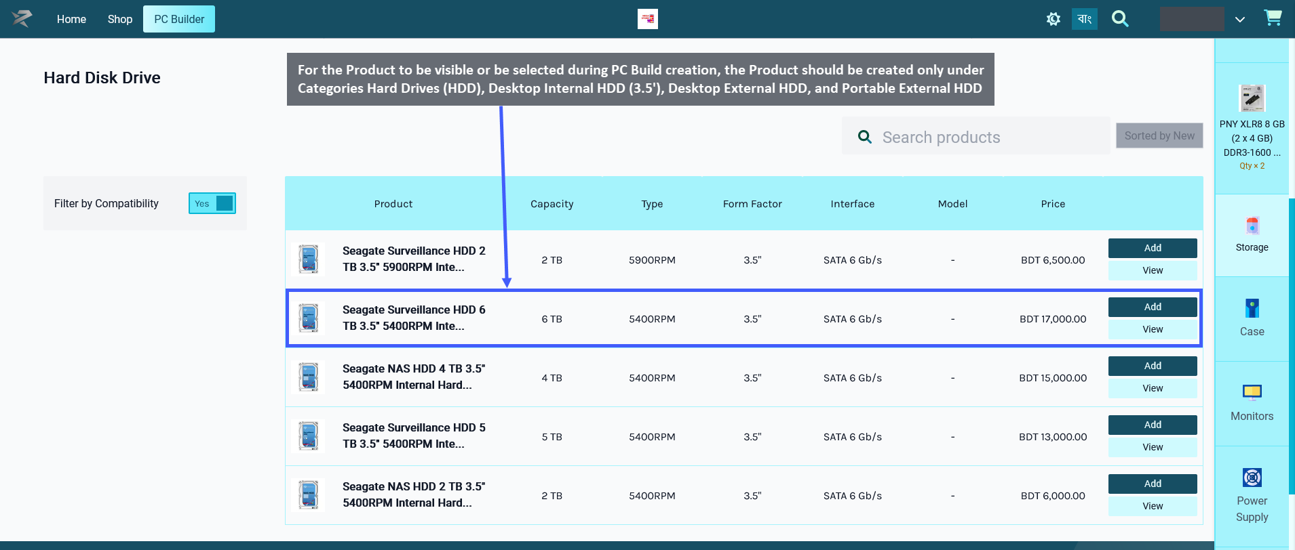1295x550 pixels.
Task: Add Seagate NAS HDD 4 TB
Action: pyautogui.click(x=1153, y=366)
